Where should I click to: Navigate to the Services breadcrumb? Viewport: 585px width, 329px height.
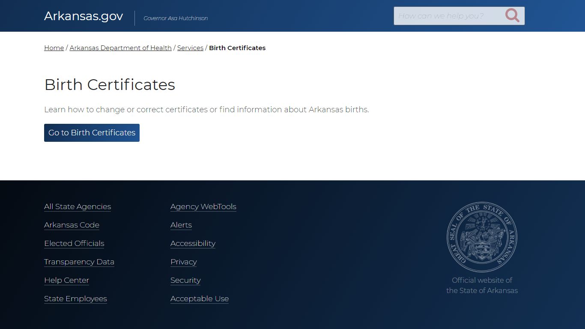pyautogui.click(x=190, y=48)
